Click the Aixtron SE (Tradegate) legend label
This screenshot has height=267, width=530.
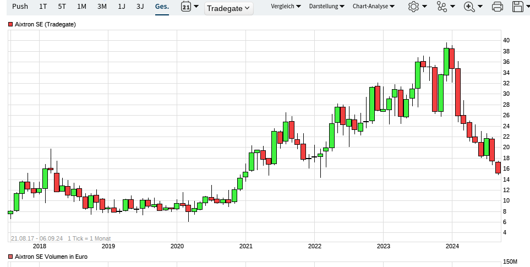45,24
